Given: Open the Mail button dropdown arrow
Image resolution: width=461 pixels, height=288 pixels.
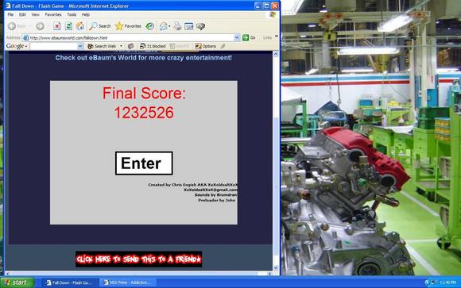Looking at the screenshot, I should point(169,26).
